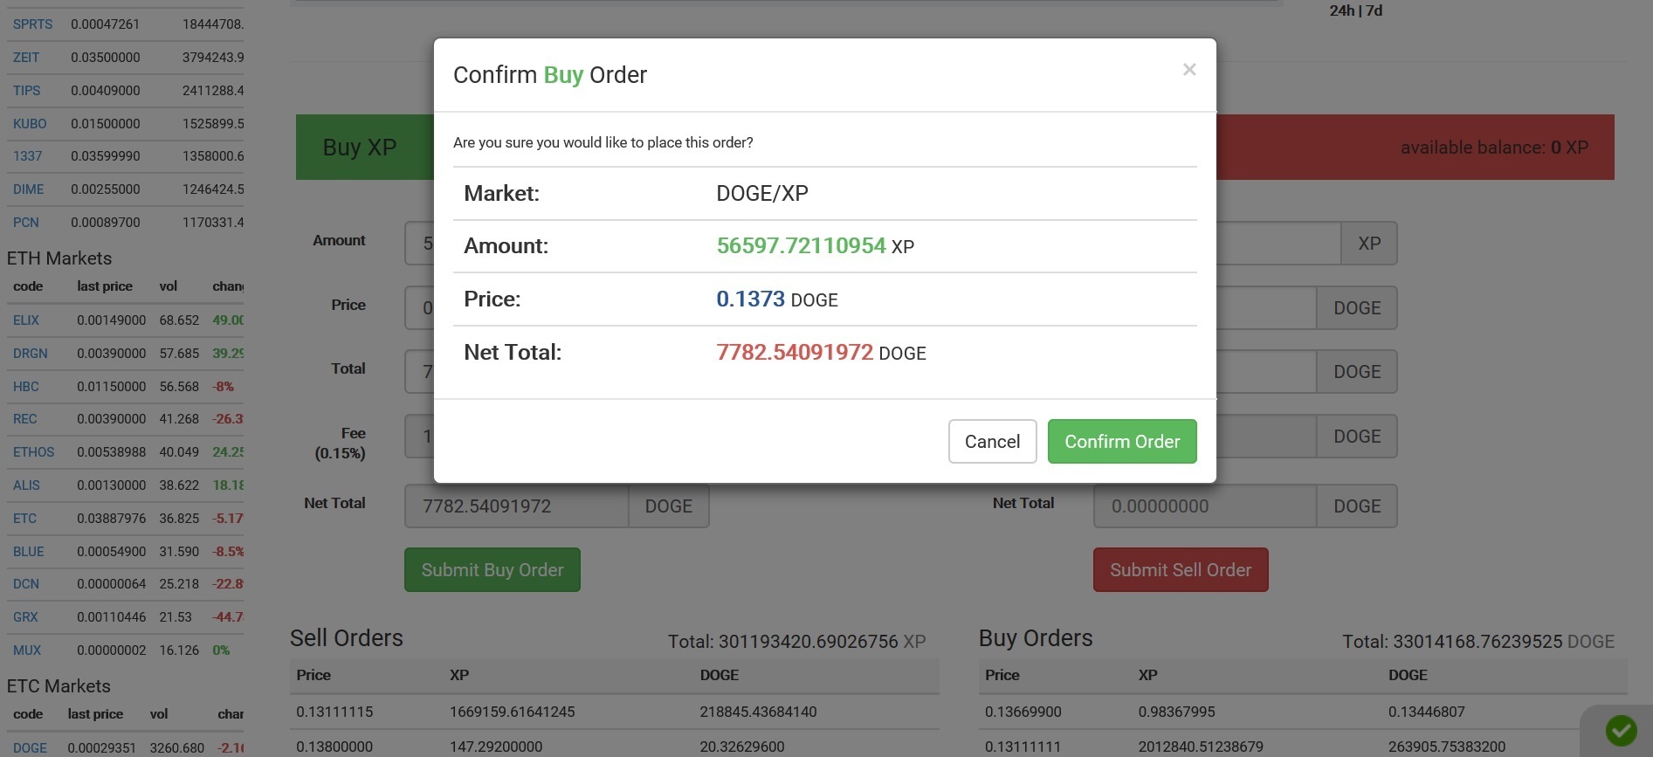This screenshot has height=757, width=1653.
Task: Click the Buy XP panel header
Action: tap(360, 147)
